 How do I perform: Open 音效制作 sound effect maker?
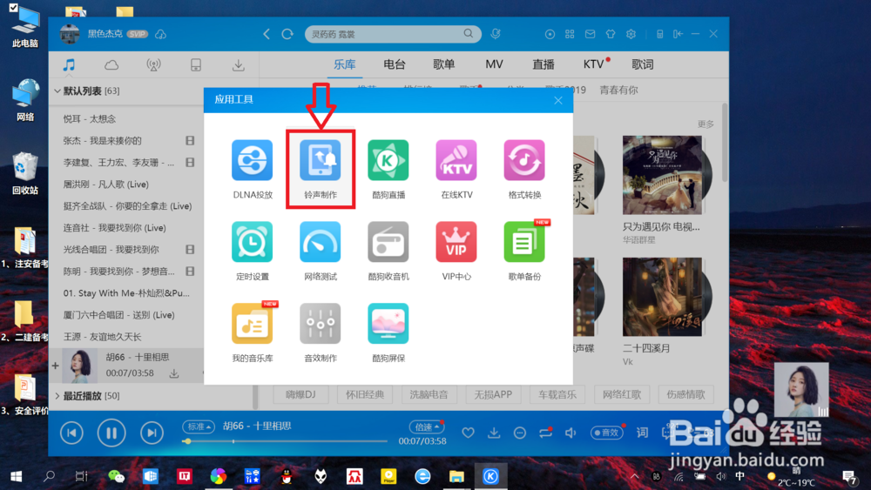coord(321,332)
